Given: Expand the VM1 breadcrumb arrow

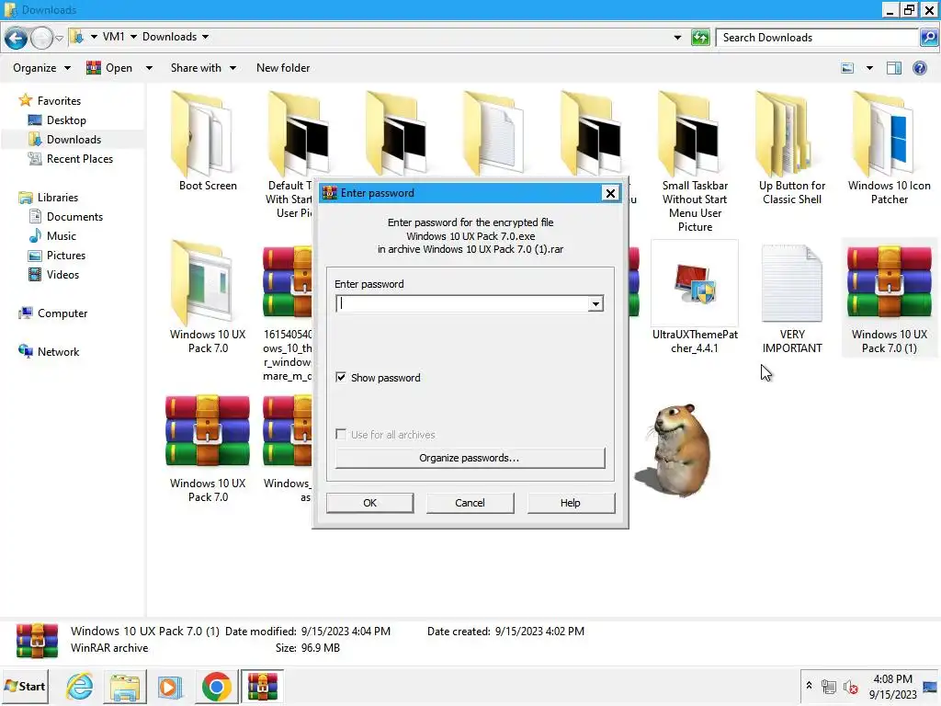Looking at the screenshot, I should pos(133,37).
